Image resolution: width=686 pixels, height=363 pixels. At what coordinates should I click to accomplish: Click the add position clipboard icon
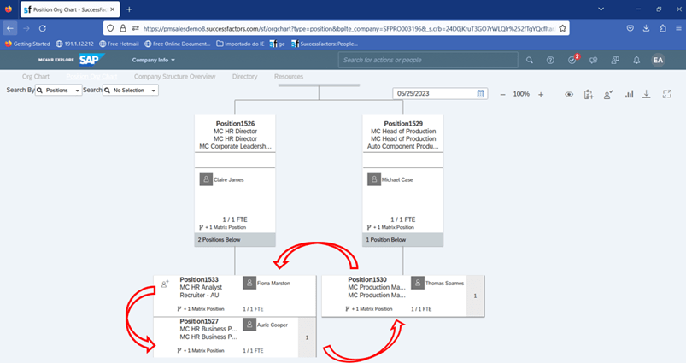pos(589,94)
